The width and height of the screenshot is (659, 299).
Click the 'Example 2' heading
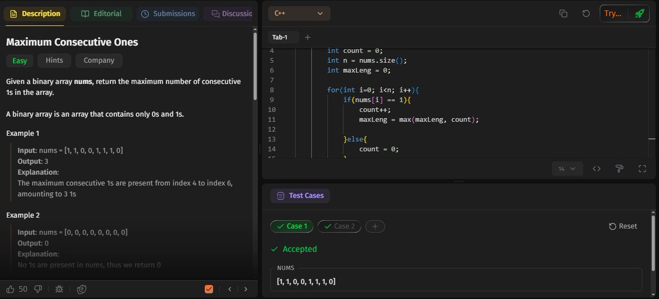(x=23, y=216)
